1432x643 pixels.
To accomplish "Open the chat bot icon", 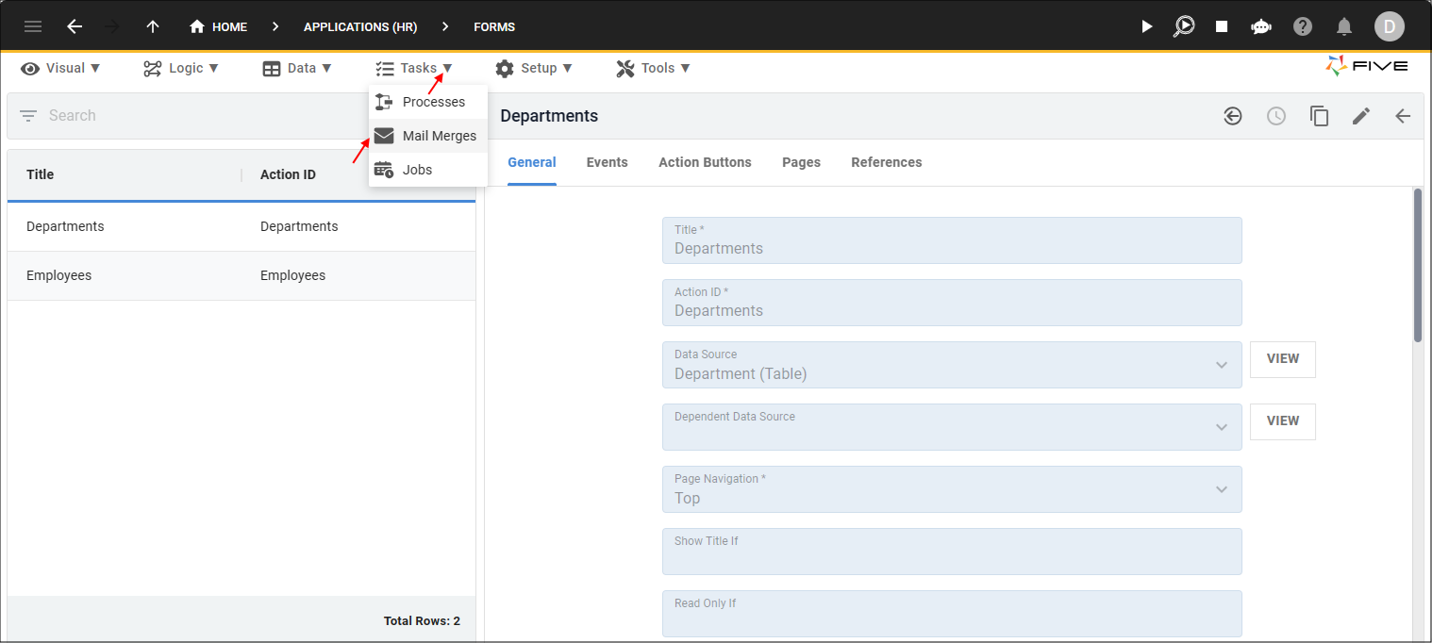I will [1261, 26].
